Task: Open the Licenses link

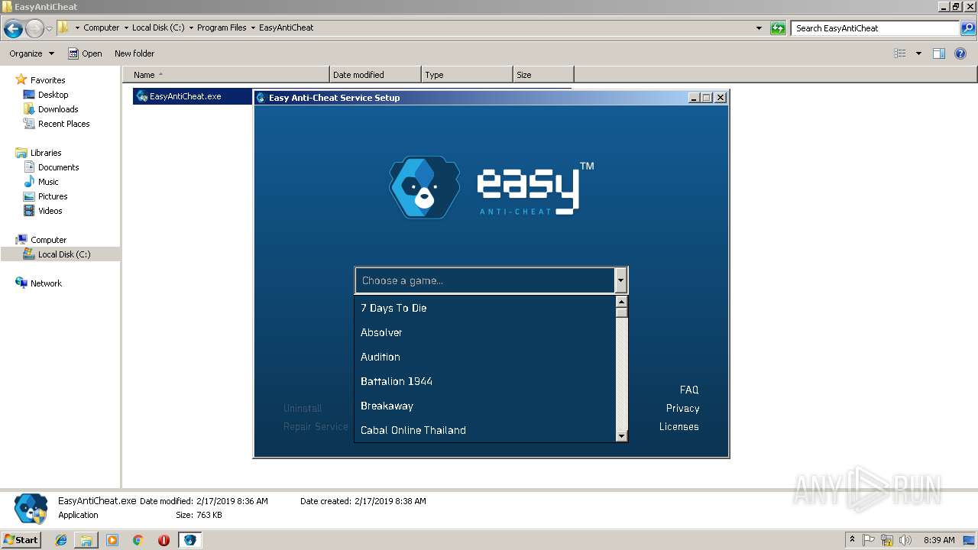Action: pos(679,426)
